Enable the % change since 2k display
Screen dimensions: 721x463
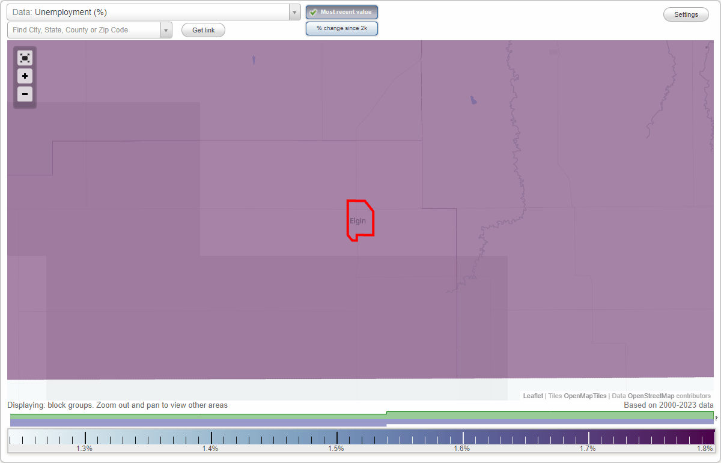click(x=342, y=28)
